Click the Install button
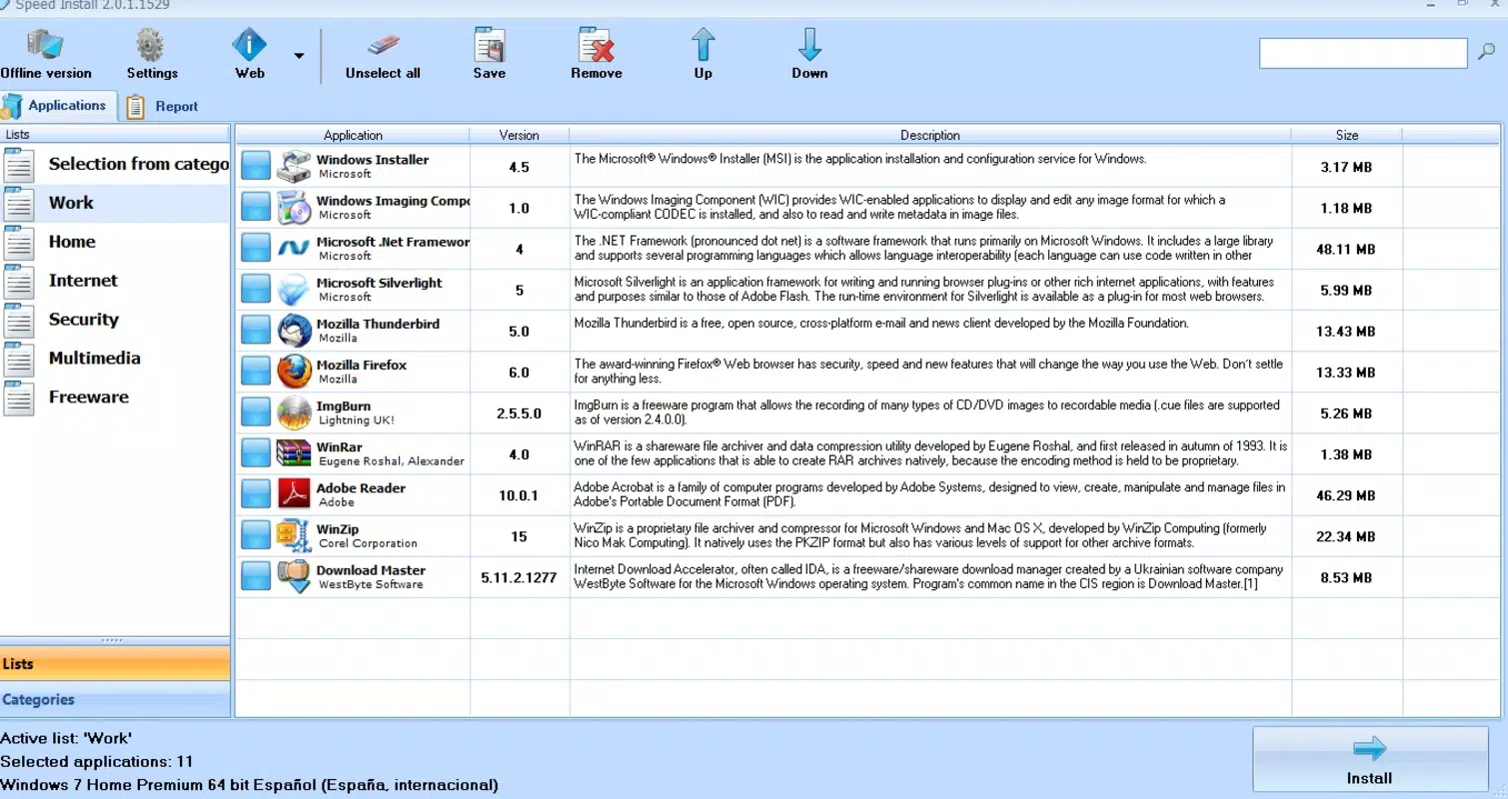The height and width of the screenshot is (799, 1508). coord(1369,760)
